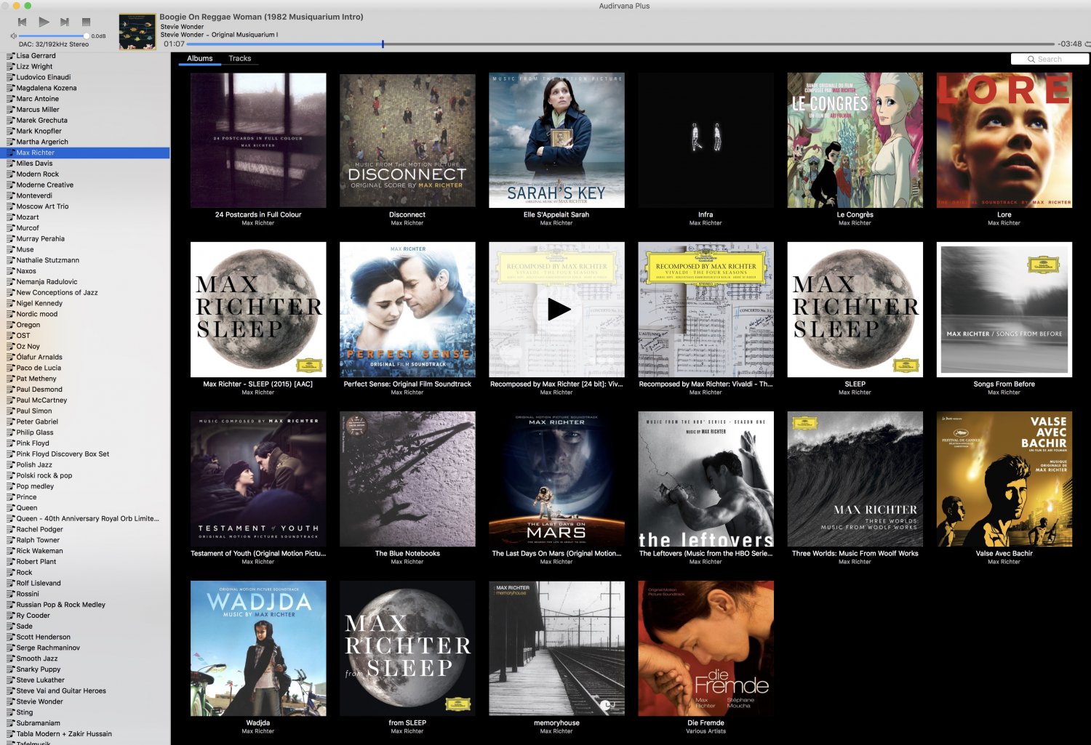Click the playlist icon beside Subramaniam
Viewport: 1091px width, 745px height.
pos(10,723)
